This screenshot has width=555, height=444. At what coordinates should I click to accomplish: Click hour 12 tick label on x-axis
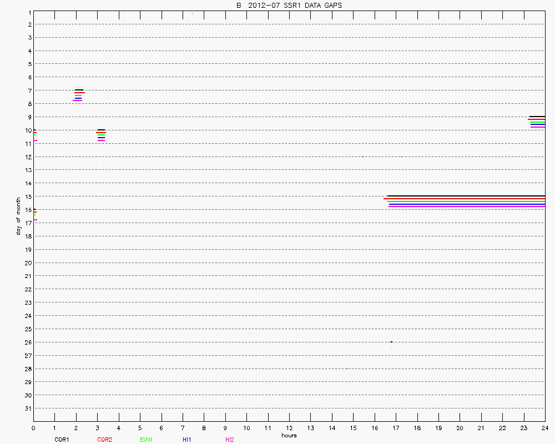[289, 428]
